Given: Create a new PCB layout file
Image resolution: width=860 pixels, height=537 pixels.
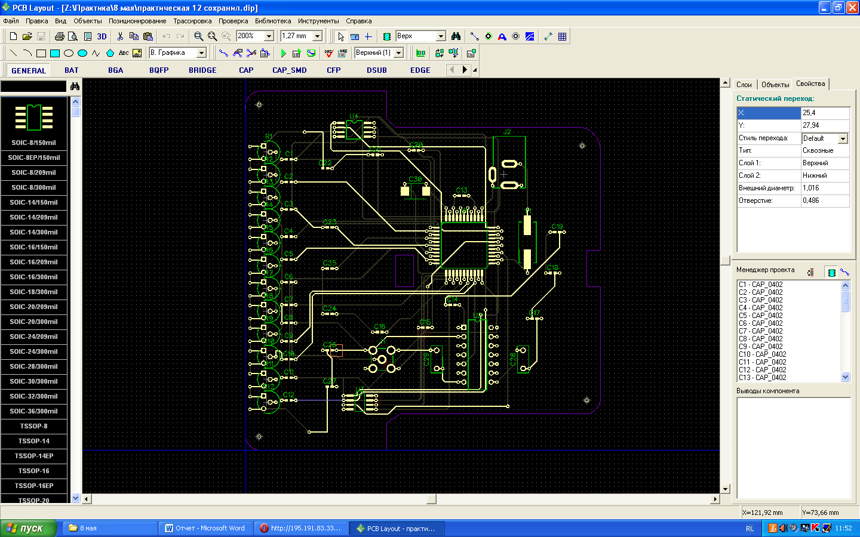Looking at the screenshot, I should [x=13, y=36].
